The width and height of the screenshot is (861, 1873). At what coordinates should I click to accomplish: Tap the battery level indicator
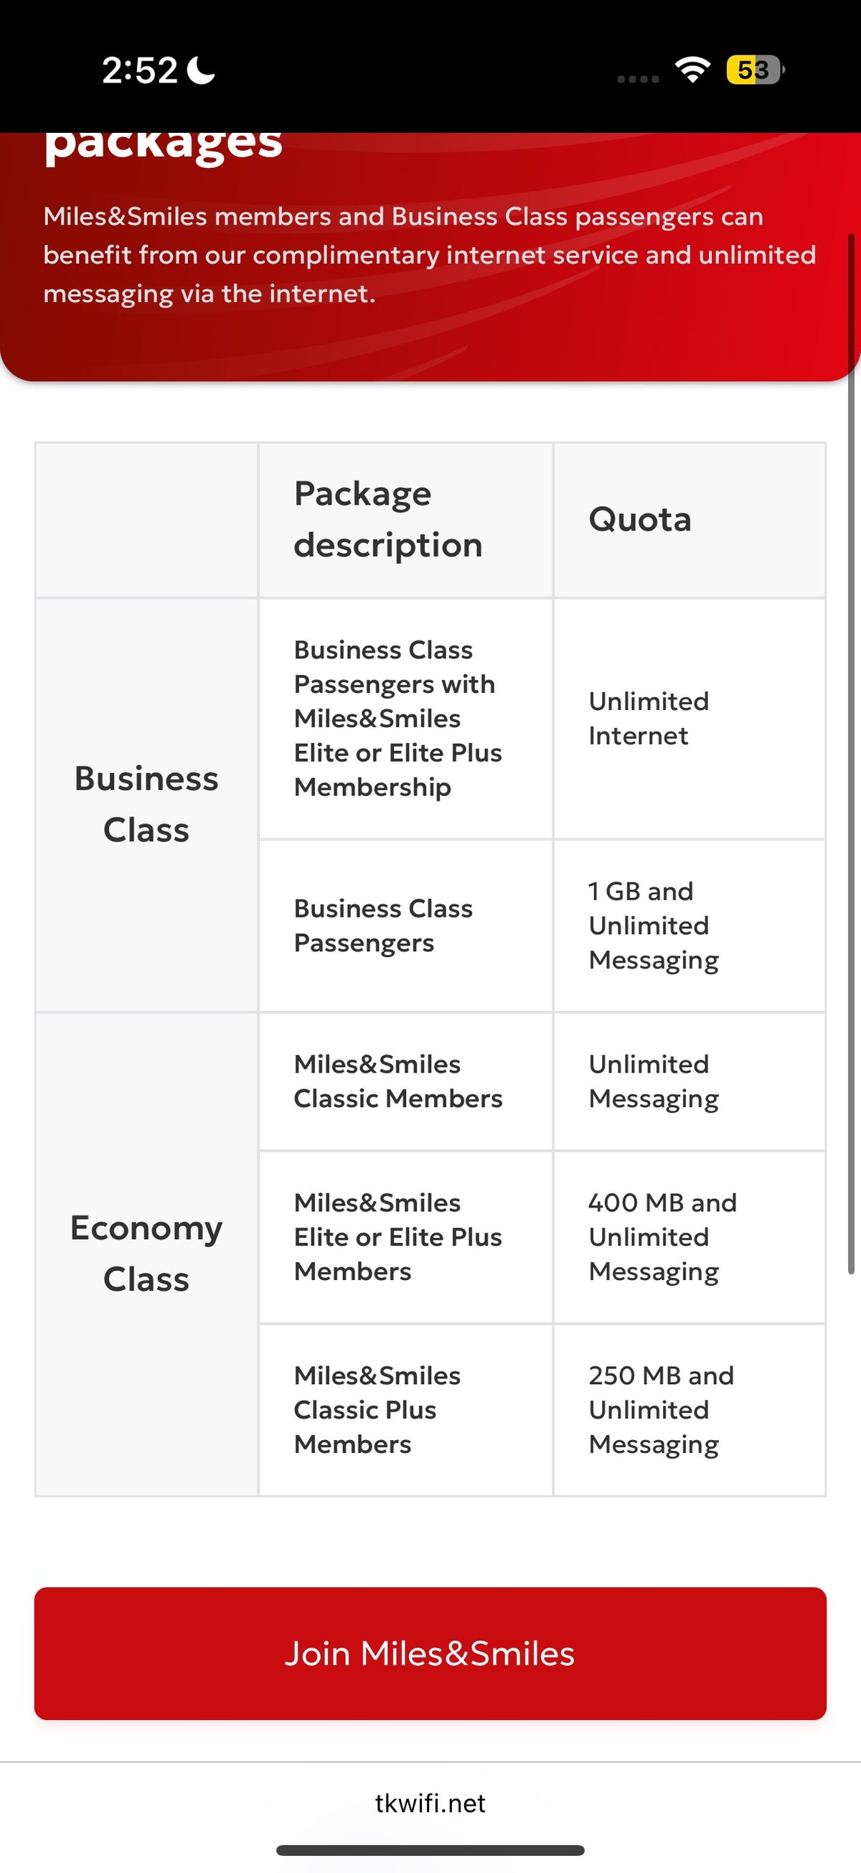755,70
